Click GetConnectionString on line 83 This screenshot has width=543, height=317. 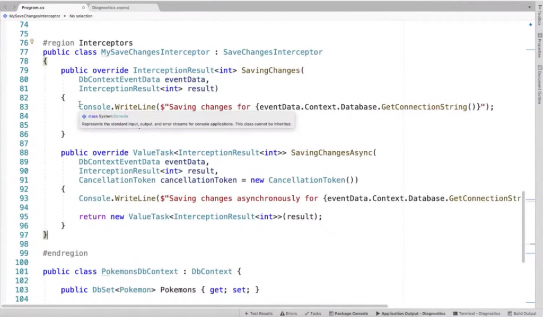tap(424, 107)
